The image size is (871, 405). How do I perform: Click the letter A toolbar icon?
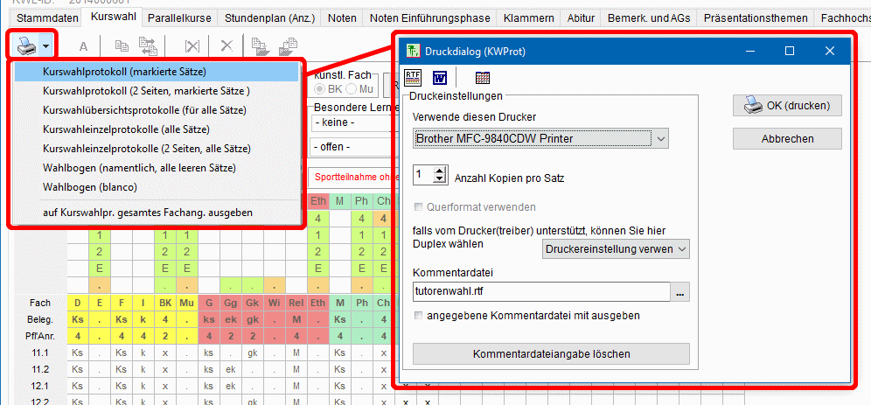pyautogui.click(x=84, y=46)
